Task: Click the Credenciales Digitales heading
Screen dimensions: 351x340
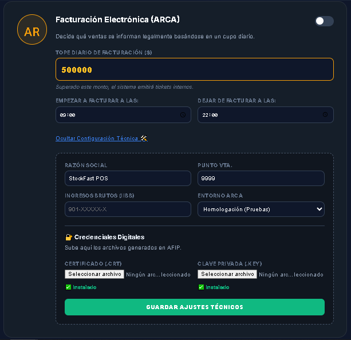Action: point(109,237)
